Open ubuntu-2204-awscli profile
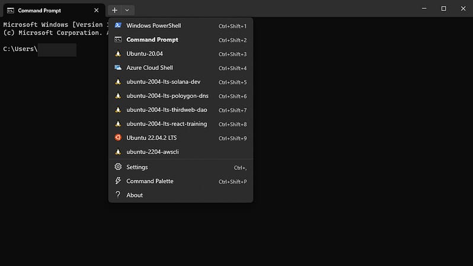This screenshot has width=473, height=266. click(152, 152)
